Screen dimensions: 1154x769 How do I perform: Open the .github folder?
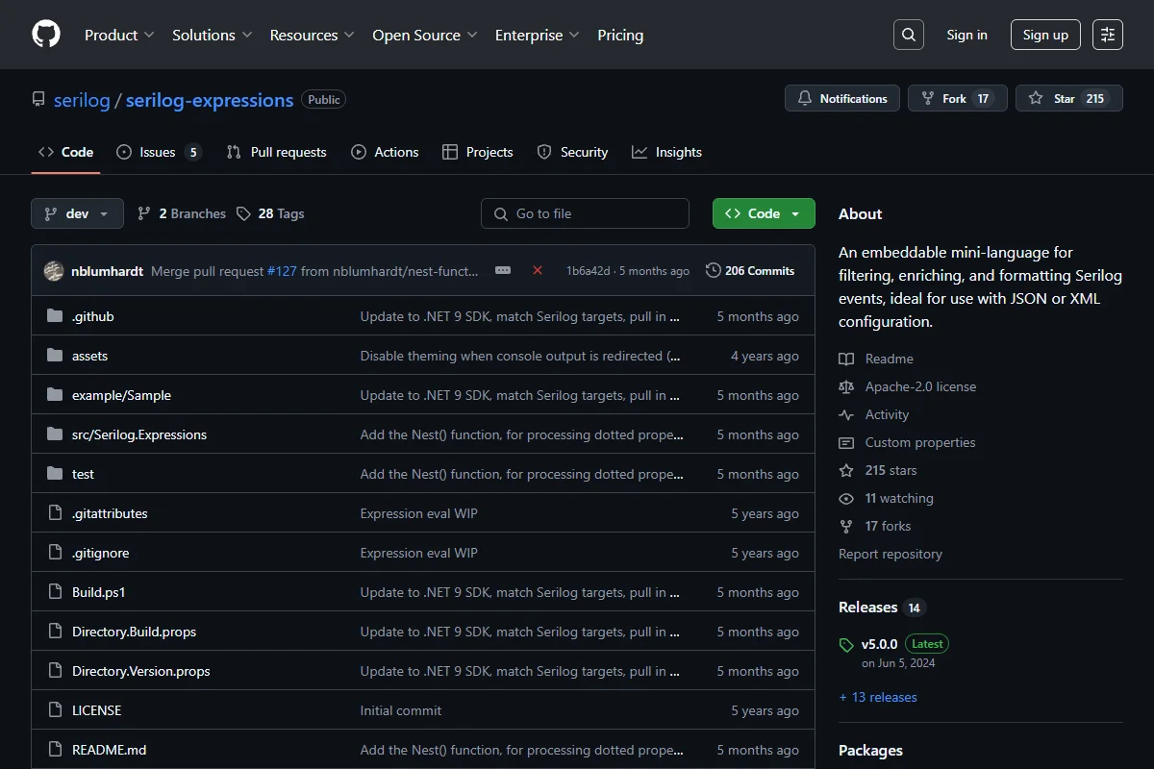pos(93,316)
